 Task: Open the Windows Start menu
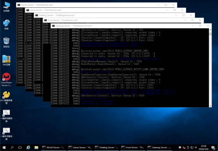pyautogui.click(x=4, y=147)
